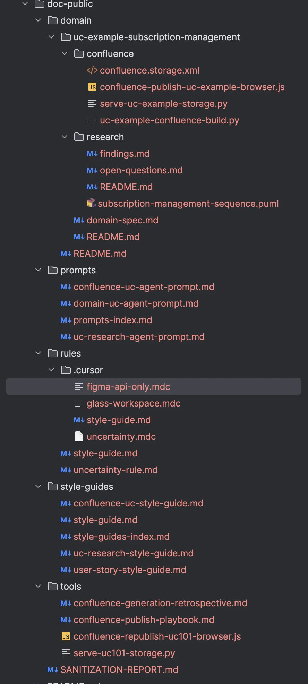Screen dimensions: 308x684
Task: Collapse the tools folder chevron
Action: coord(38,587)
